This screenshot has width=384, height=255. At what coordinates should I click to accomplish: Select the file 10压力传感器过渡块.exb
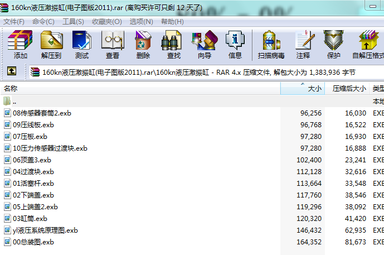pyautogui.click(x=50, y=148)
